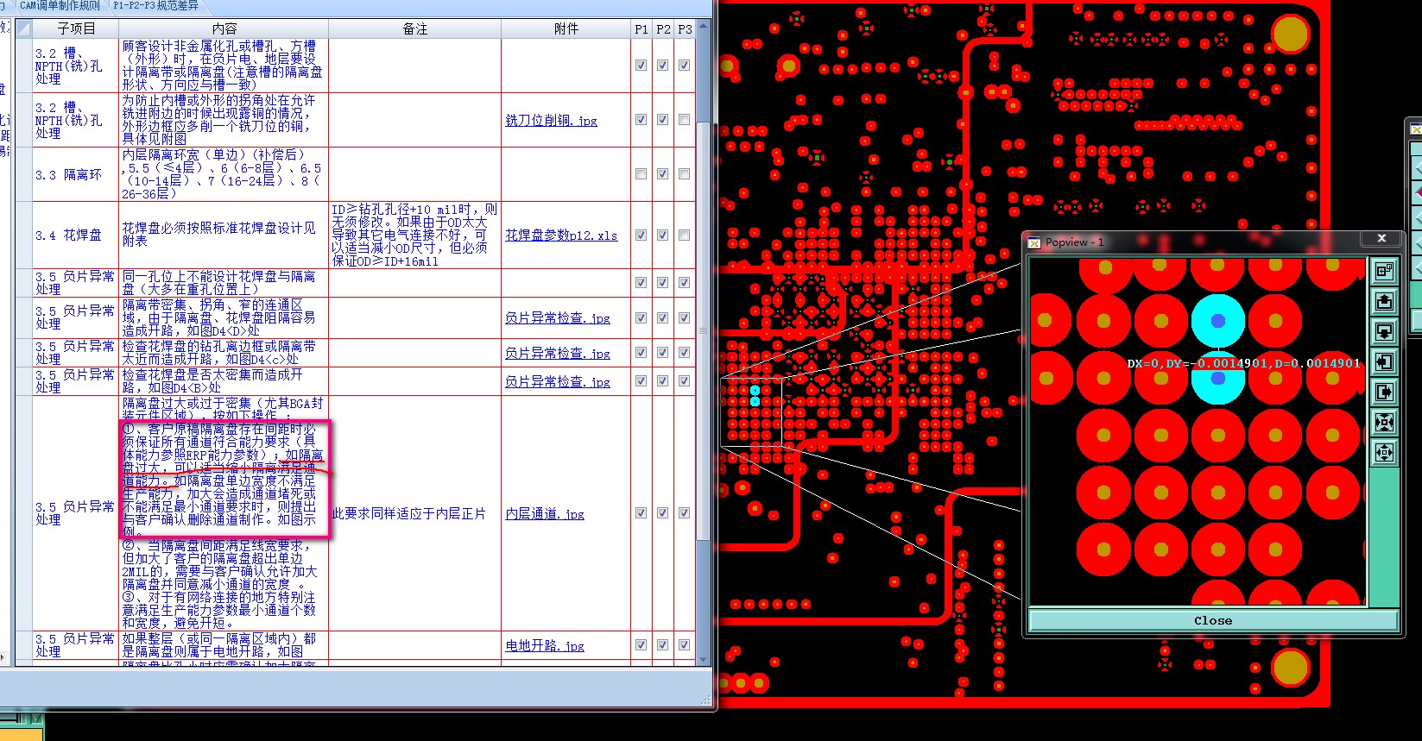Viewport: 1422px width, 741px height.
Task: Open the 铣刀位削铜.jpg attachment link
Action: click(551, 121)
